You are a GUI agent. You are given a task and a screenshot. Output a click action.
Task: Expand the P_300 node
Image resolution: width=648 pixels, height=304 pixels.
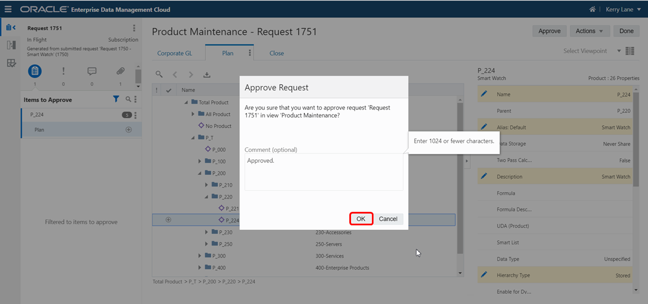click(x=200, y=256)
